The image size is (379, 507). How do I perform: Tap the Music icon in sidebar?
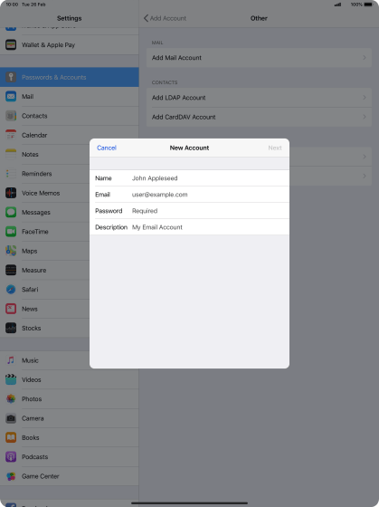pyautogui.click(x=11, y=360)
